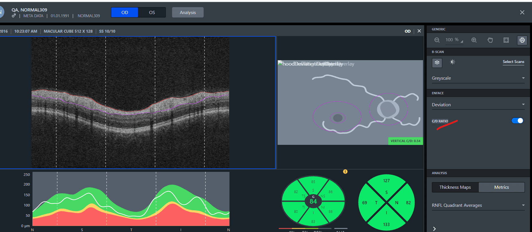Select the Thickness Maps tab
The height and width of the screenshot is (232, 532).
[455, 187]
